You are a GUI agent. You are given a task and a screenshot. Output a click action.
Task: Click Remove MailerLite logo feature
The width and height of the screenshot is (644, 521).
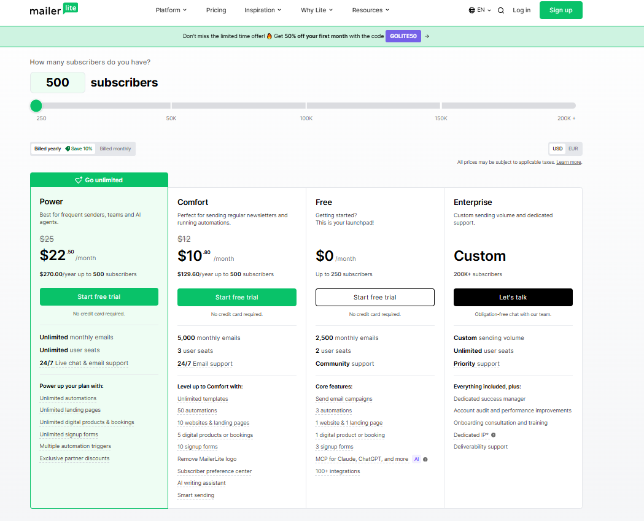tap(207, 459)
